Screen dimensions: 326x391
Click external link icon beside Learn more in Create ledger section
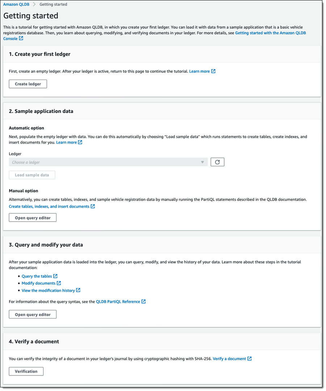point(213,71)
